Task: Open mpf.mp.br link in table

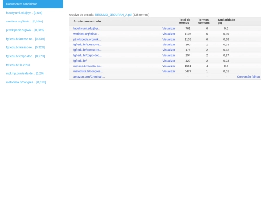Action: [88, 66]
